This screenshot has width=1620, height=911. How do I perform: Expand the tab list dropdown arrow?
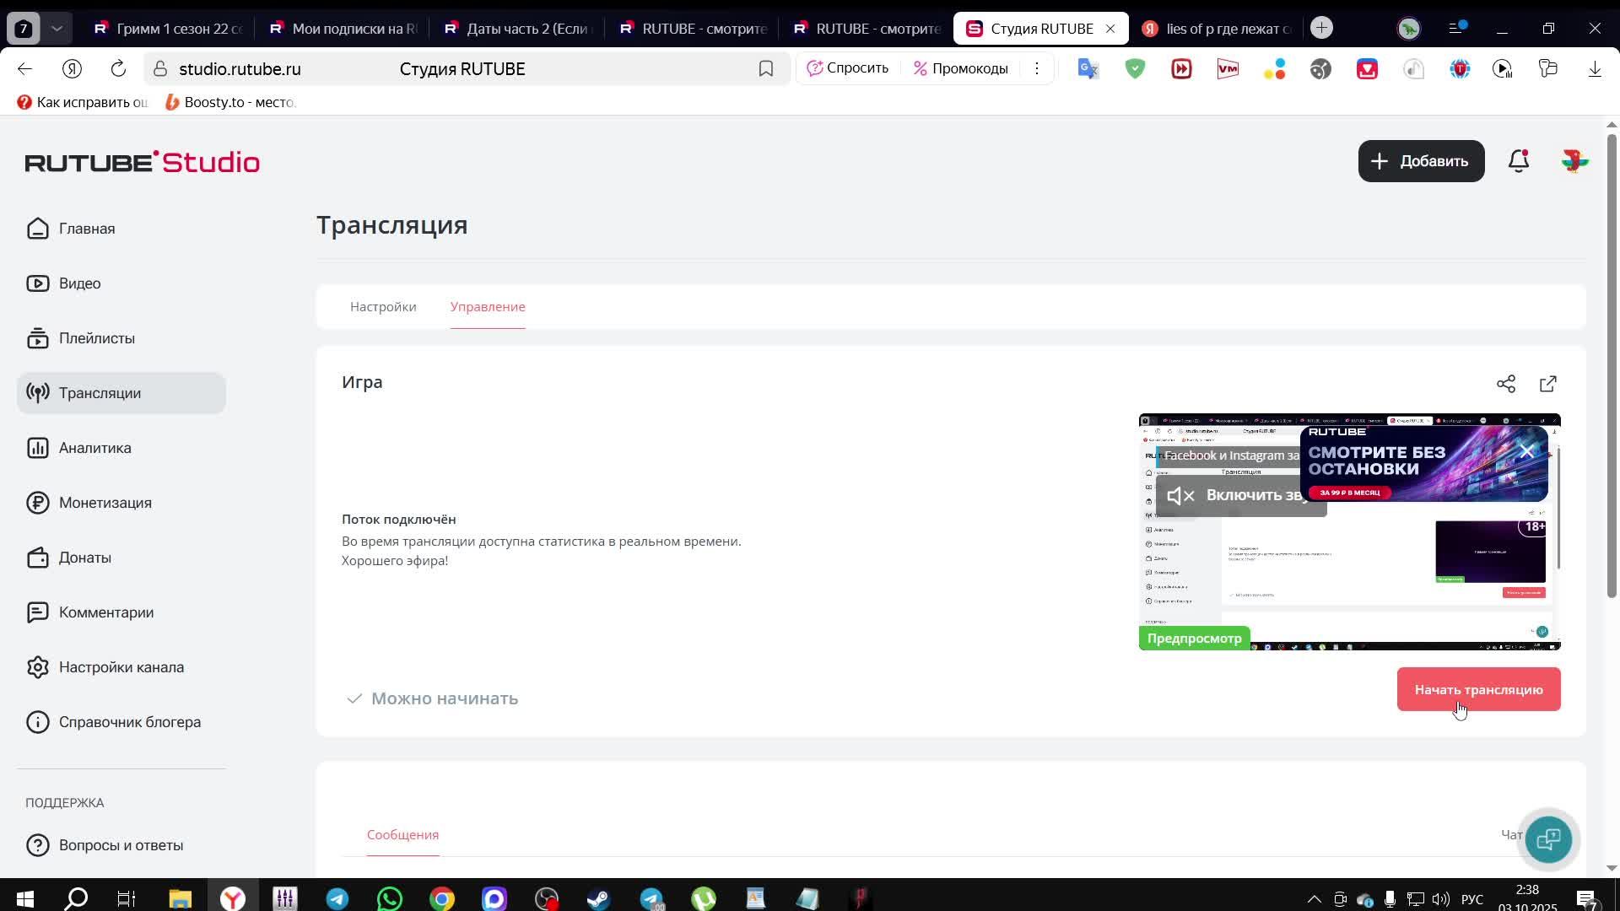tap(57, 28)
